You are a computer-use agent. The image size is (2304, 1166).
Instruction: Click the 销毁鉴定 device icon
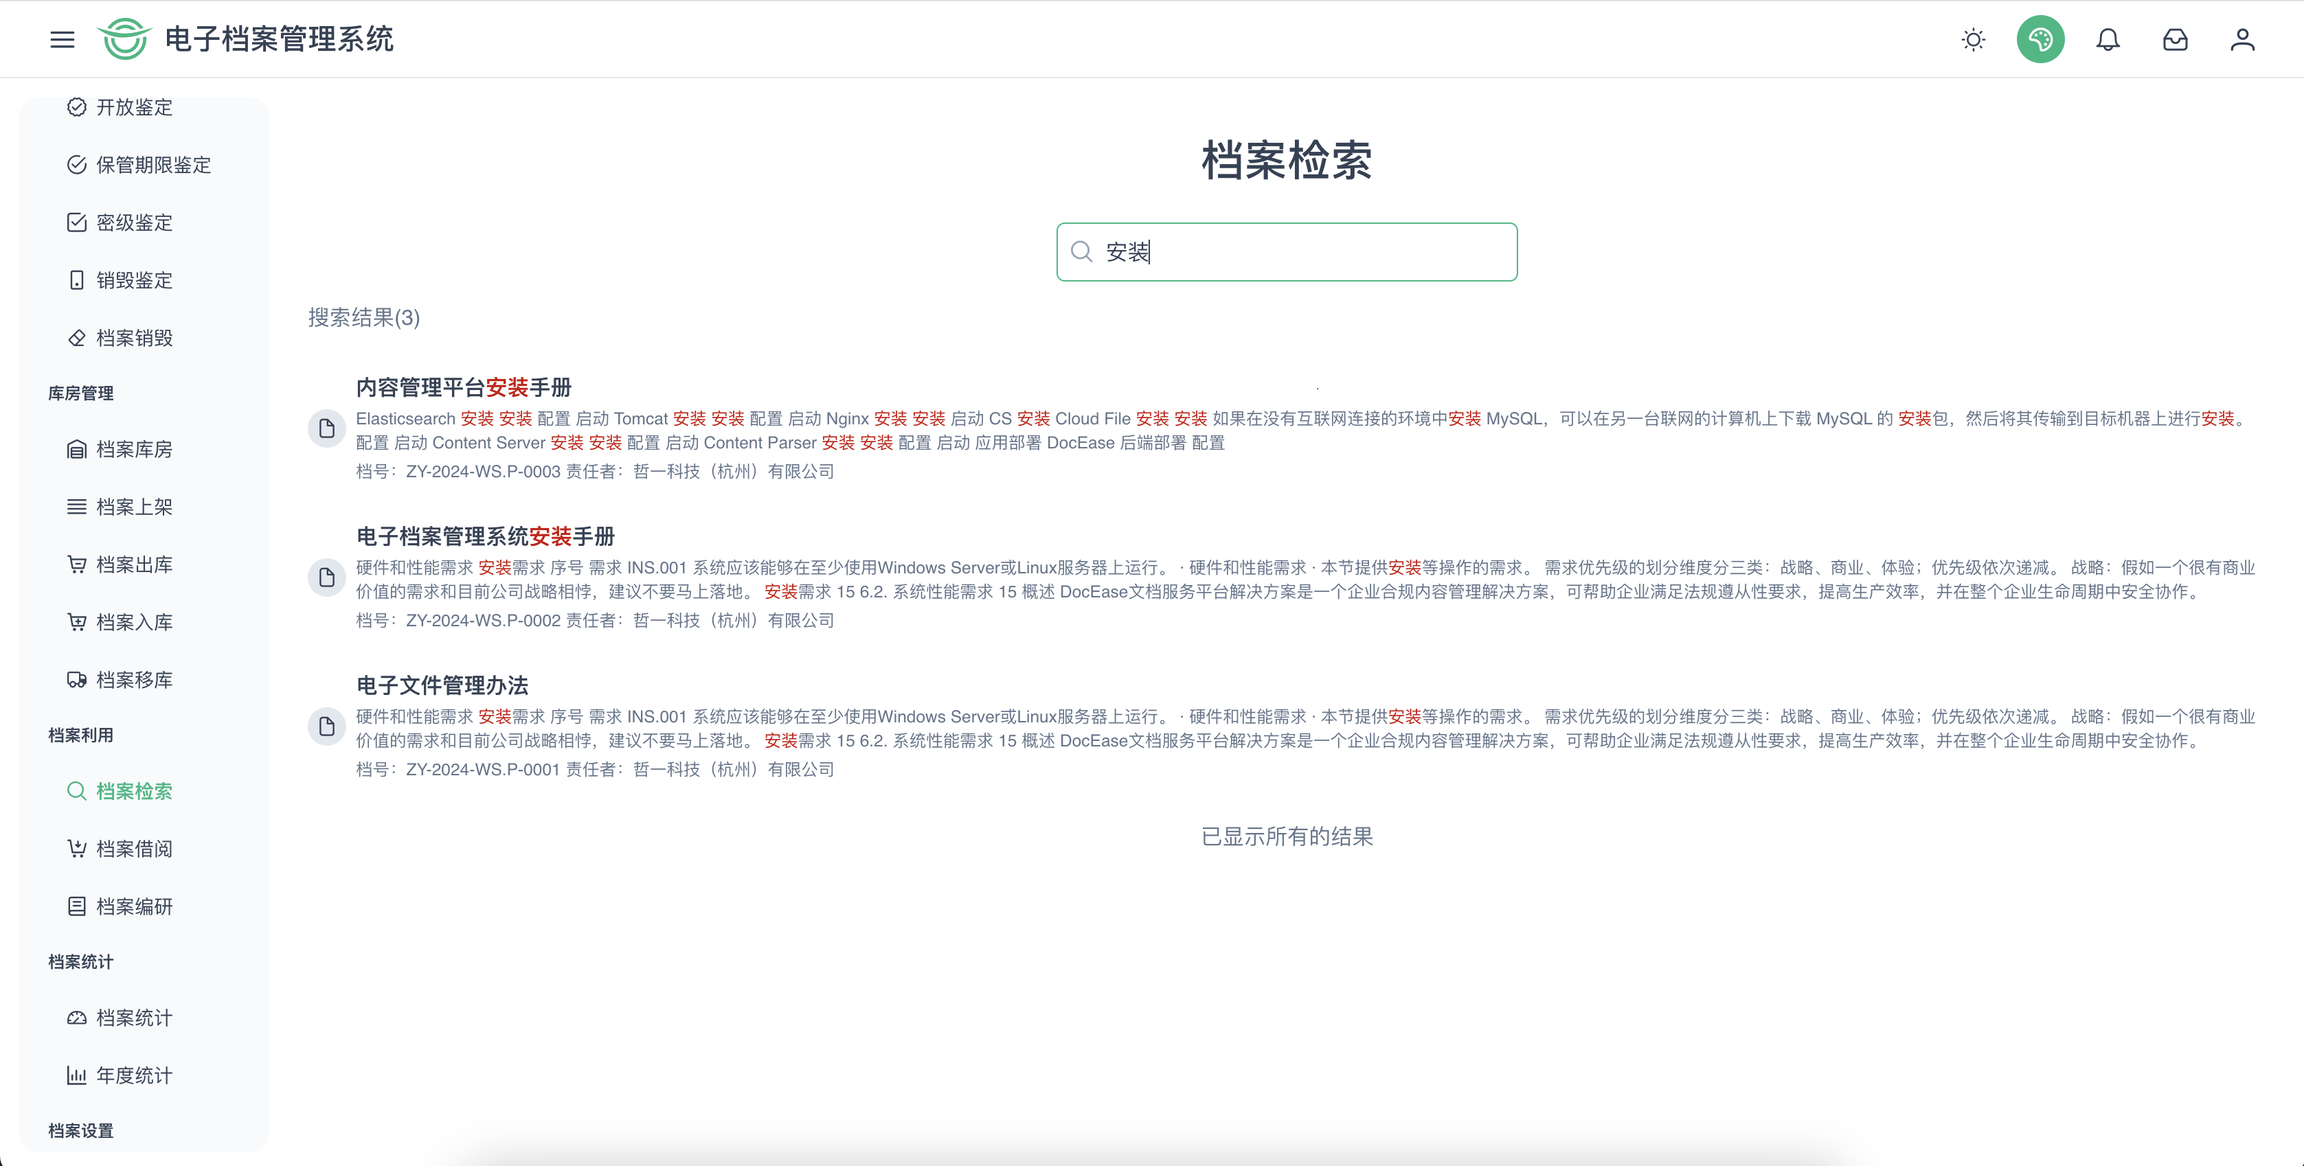click(77, 280)
